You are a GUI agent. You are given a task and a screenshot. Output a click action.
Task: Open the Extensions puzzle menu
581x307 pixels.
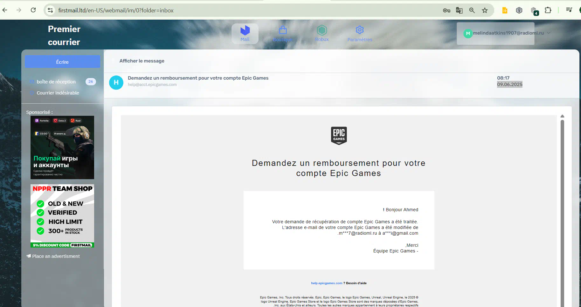(548, 10)
